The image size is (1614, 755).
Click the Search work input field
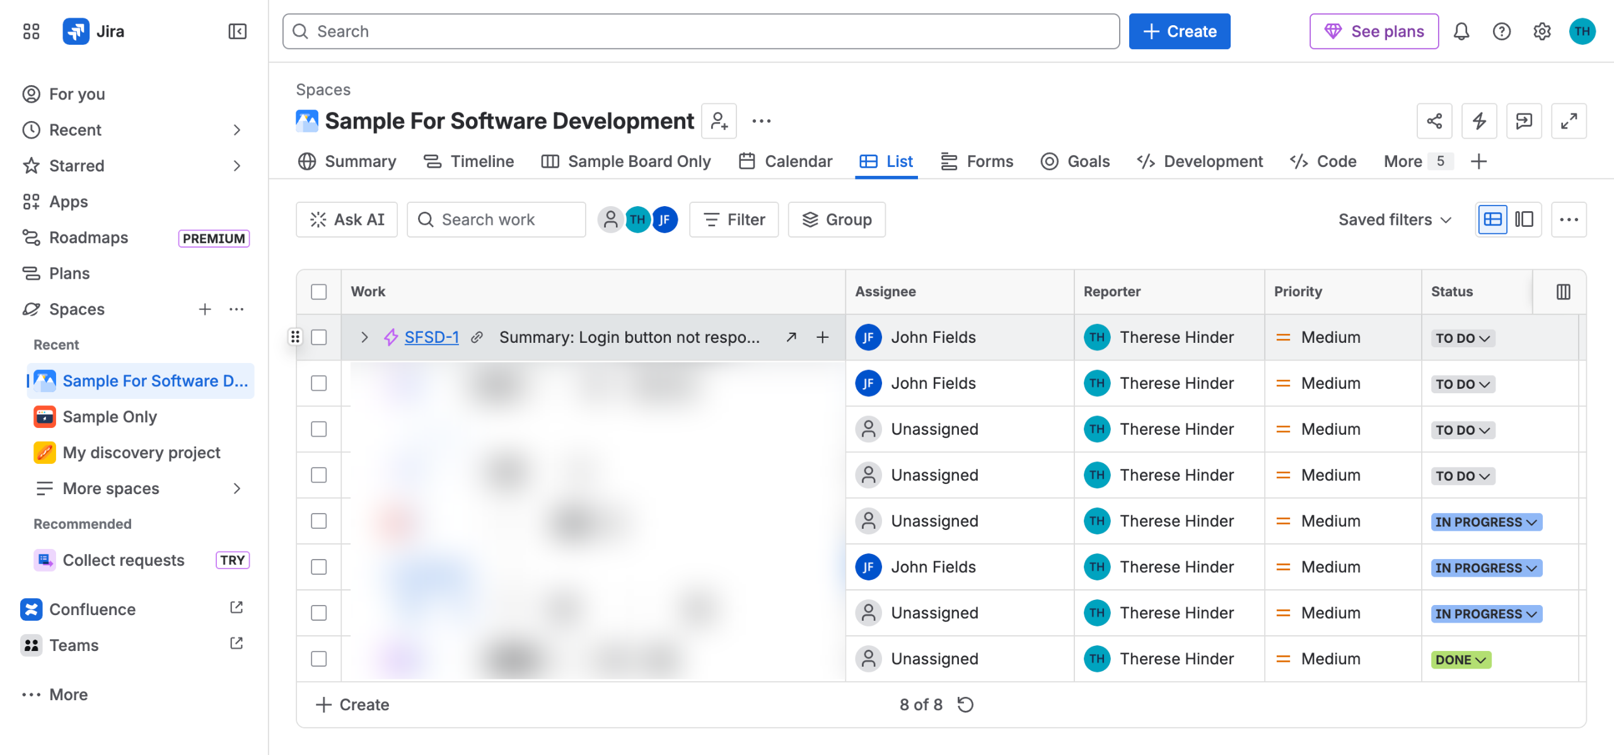(496, 220)
